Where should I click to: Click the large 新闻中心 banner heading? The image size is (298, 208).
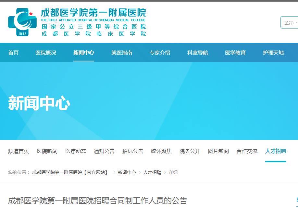pyautogui.click(x=39, y=103)
